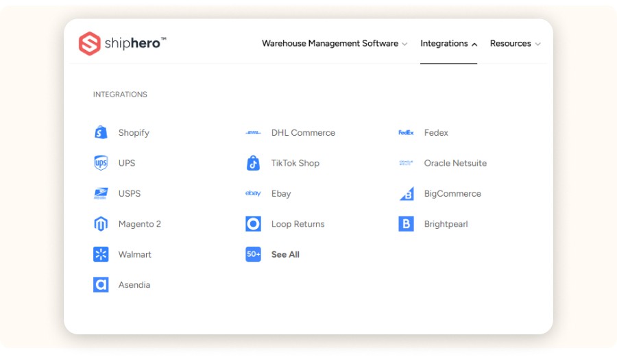Click the UPS shield icon
The height and width of the screenshot is (359, 617).
[x=101, y=163]
